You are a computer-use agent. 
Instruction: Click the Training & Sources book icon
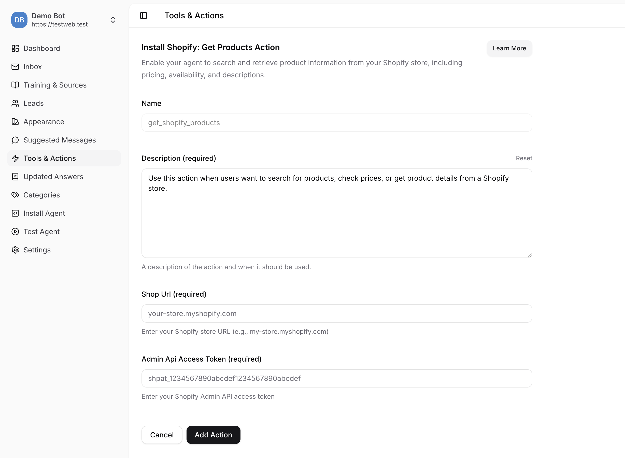(15, 85)
